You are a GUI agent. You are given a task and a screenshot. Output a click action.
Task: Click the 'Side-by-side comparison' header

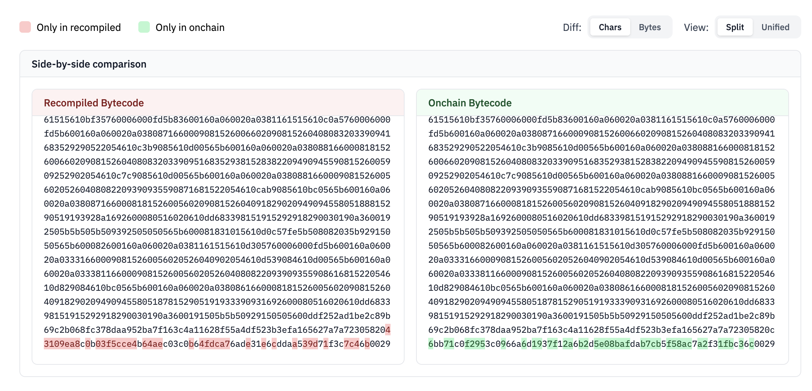[x=88, y=64]
